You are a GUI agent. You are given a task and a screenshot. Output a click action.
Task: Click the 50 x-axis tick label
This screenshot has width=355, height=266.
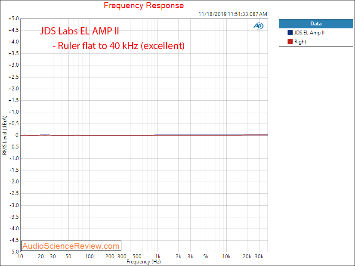point(68,257)
